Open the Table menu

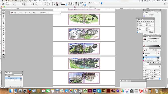[35, 1]
